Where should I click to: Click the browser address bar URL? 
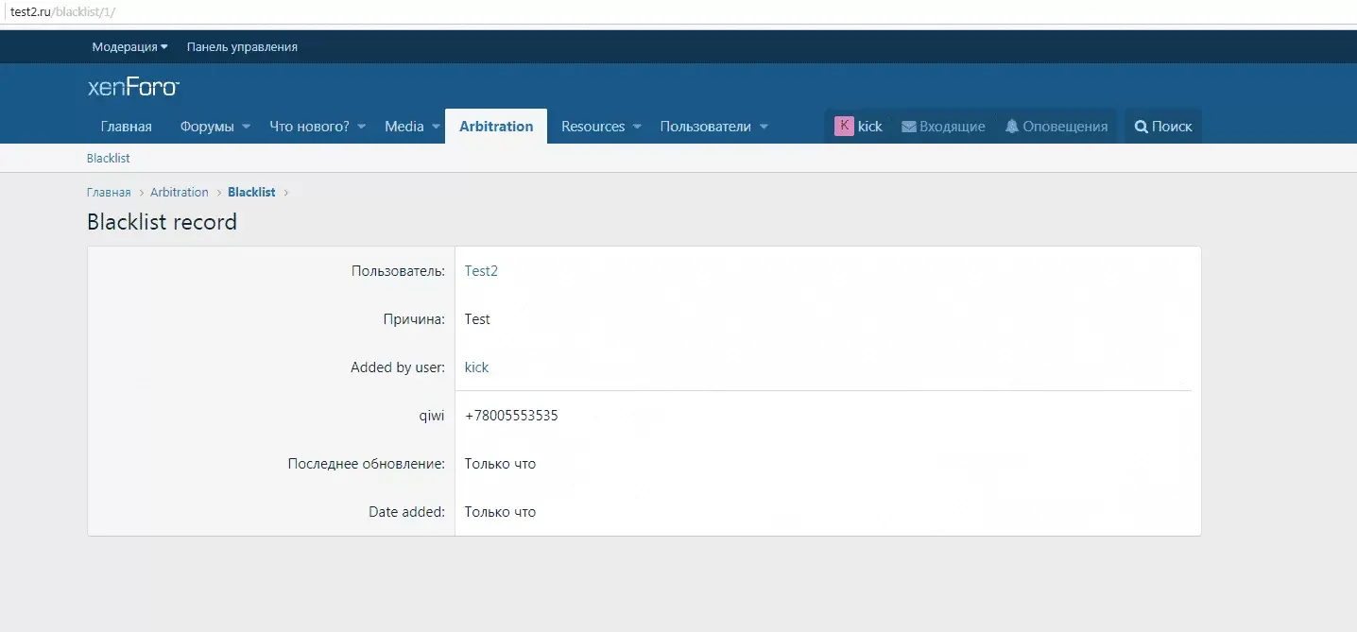(61, 11)
